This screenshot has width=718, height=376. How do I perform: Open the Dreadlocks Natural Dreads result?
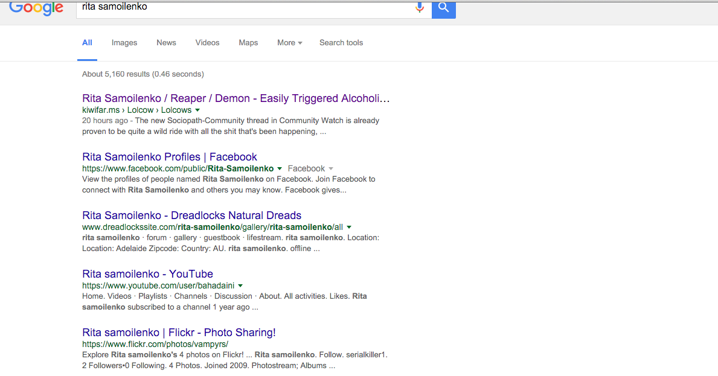pos(192,215)
